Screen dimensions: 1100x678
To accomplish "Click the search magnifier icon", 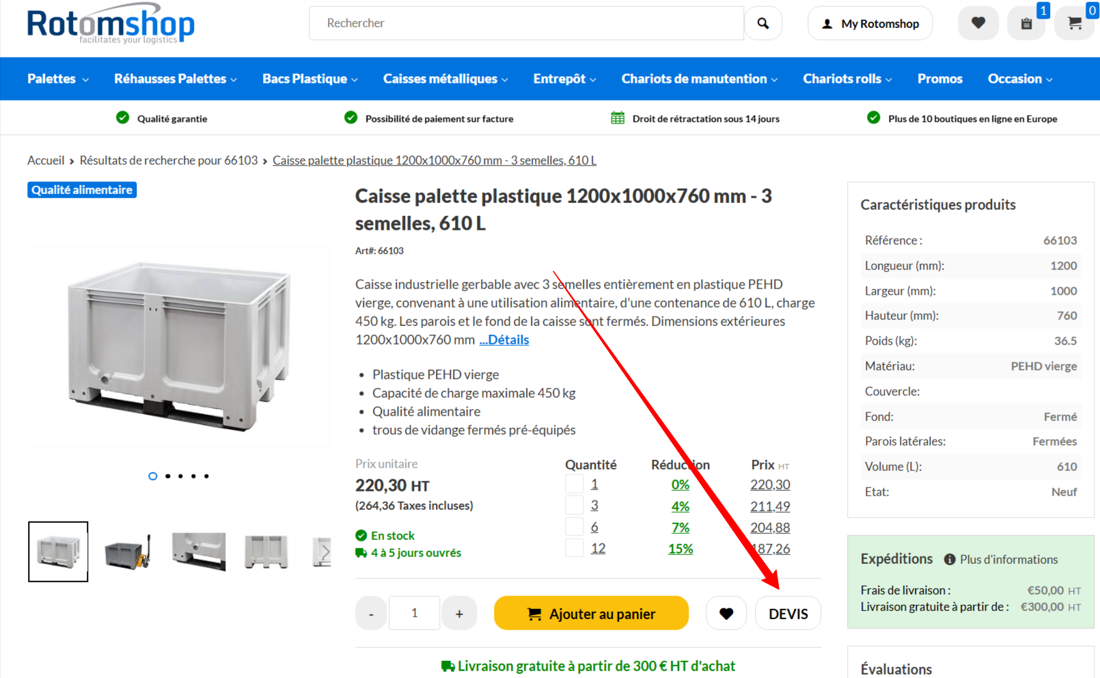I will [x=762, y=23].
